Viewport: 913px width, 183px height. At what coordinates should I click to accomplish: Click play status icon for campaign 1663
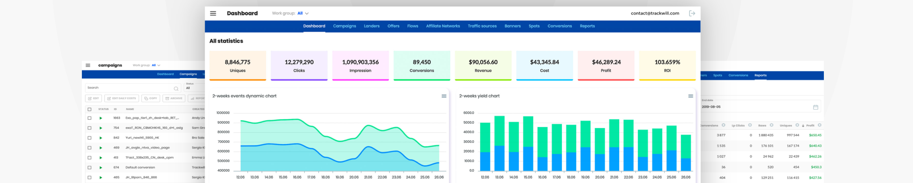101,118
